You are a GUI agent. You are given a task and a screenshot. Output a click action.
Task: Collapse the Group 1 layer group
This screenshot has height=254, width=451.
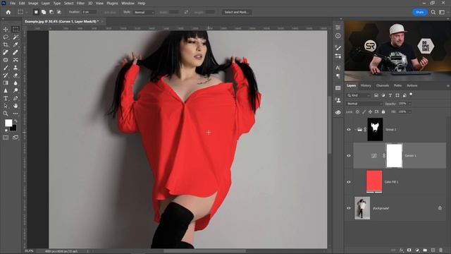[355, 130]
